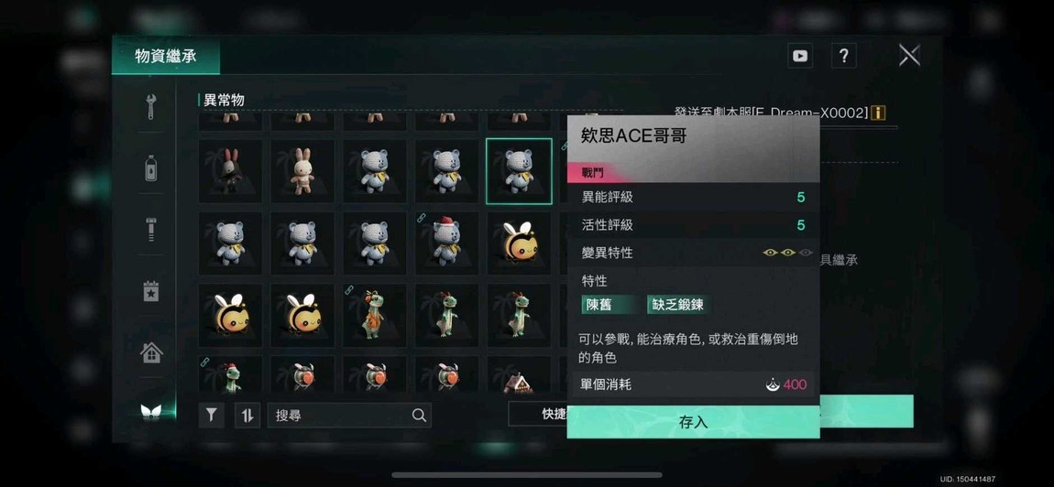Select the 缺乏鍛鍊 trait tag
Viewport: 1054px width, 487px height.
point(677,304)
